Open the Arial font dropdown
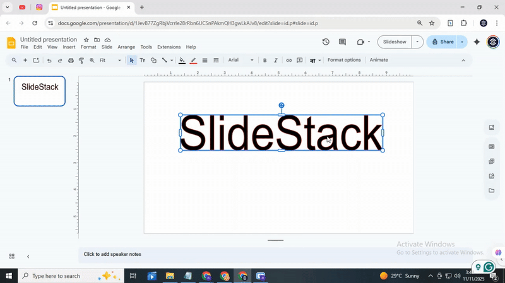505x283 pixels. [x=241, y=61]
